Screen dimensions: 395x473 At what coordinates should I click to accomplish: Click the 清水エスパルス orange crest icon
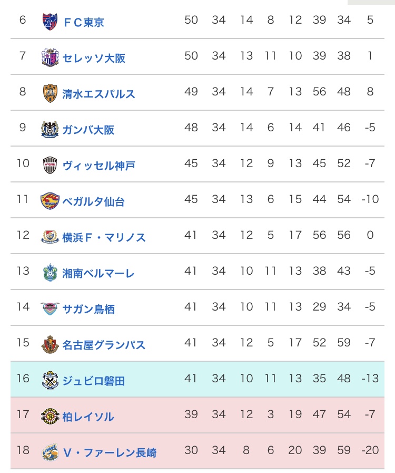click(x=50, y=93)
